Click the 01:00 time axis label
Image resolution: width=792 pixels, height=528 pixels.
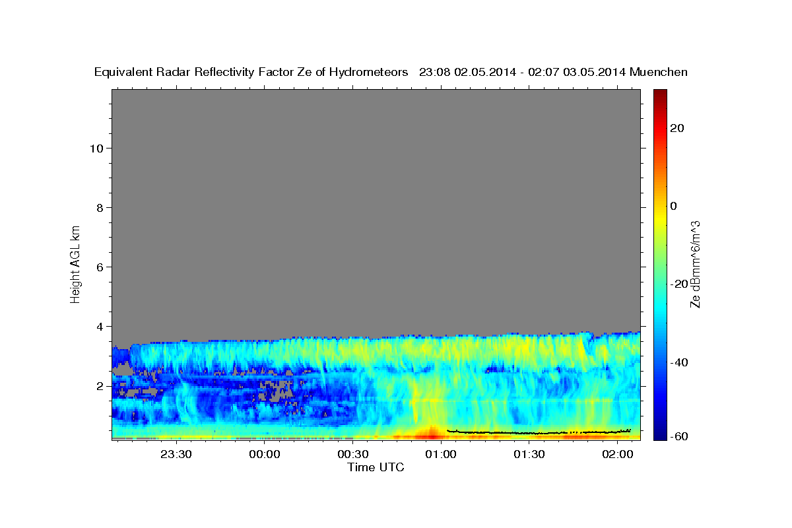441,454
